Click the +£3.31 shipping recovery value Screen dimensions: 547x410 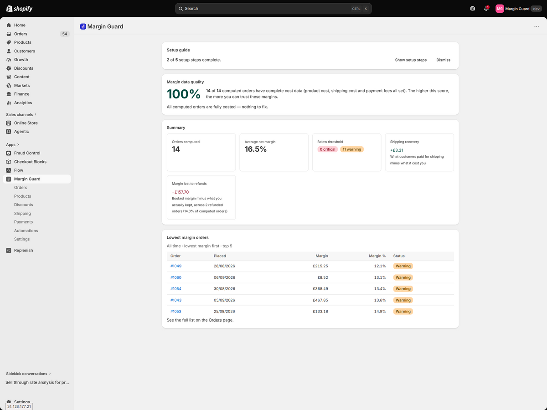pos(397,150)
